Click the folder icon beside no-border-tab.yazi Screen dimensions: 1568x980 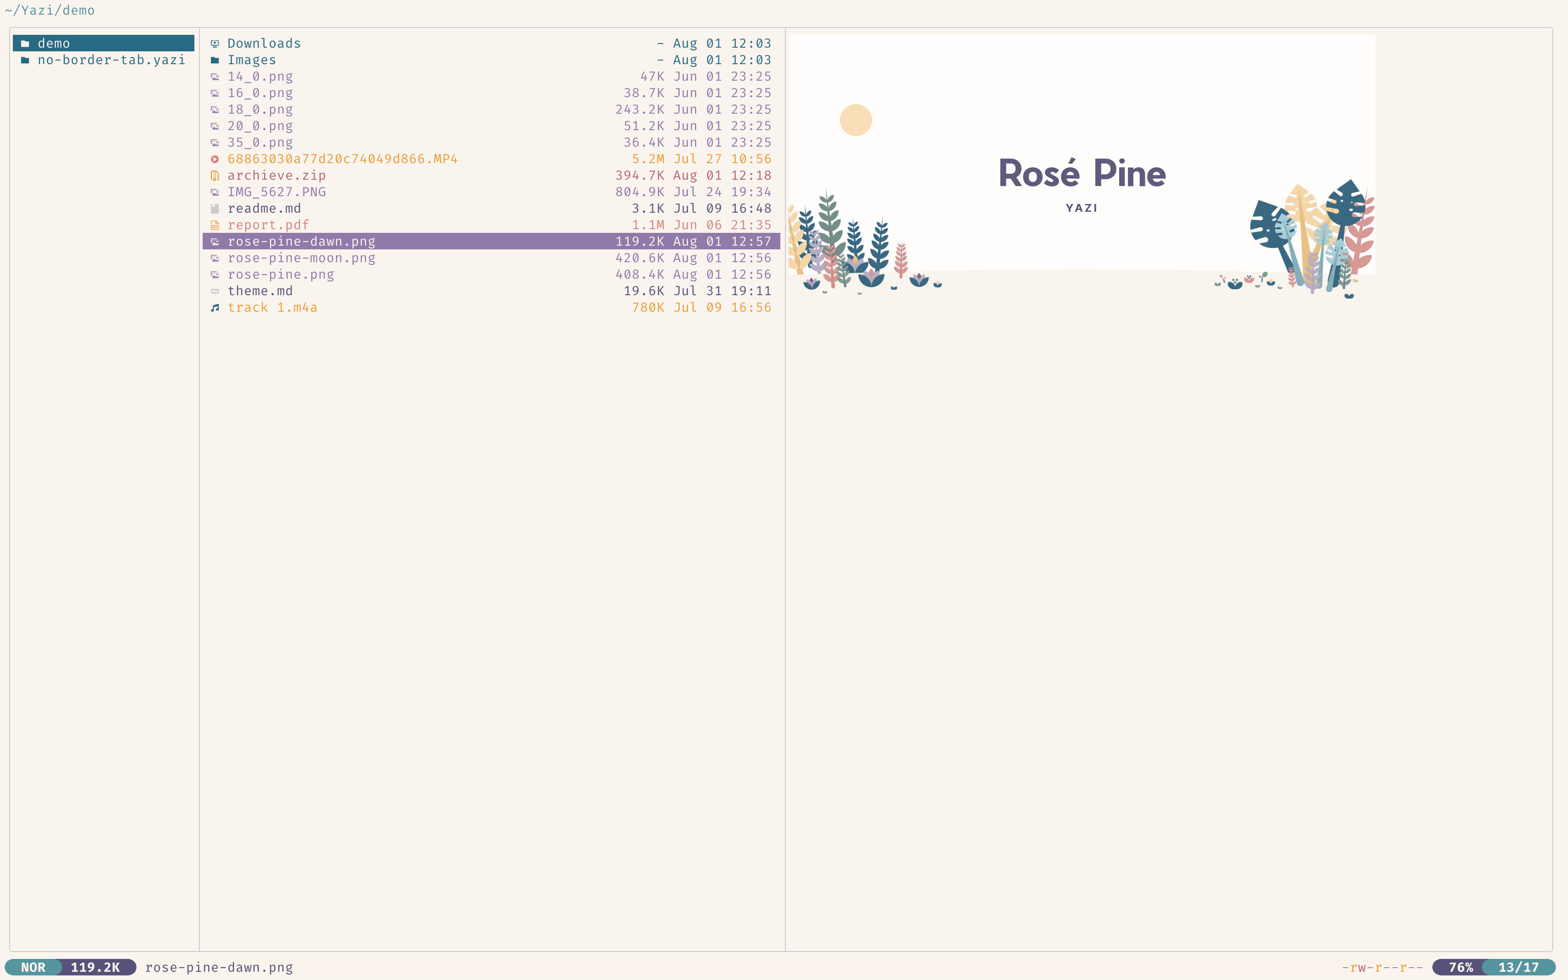pyautogui.click(x=25, y=61)
